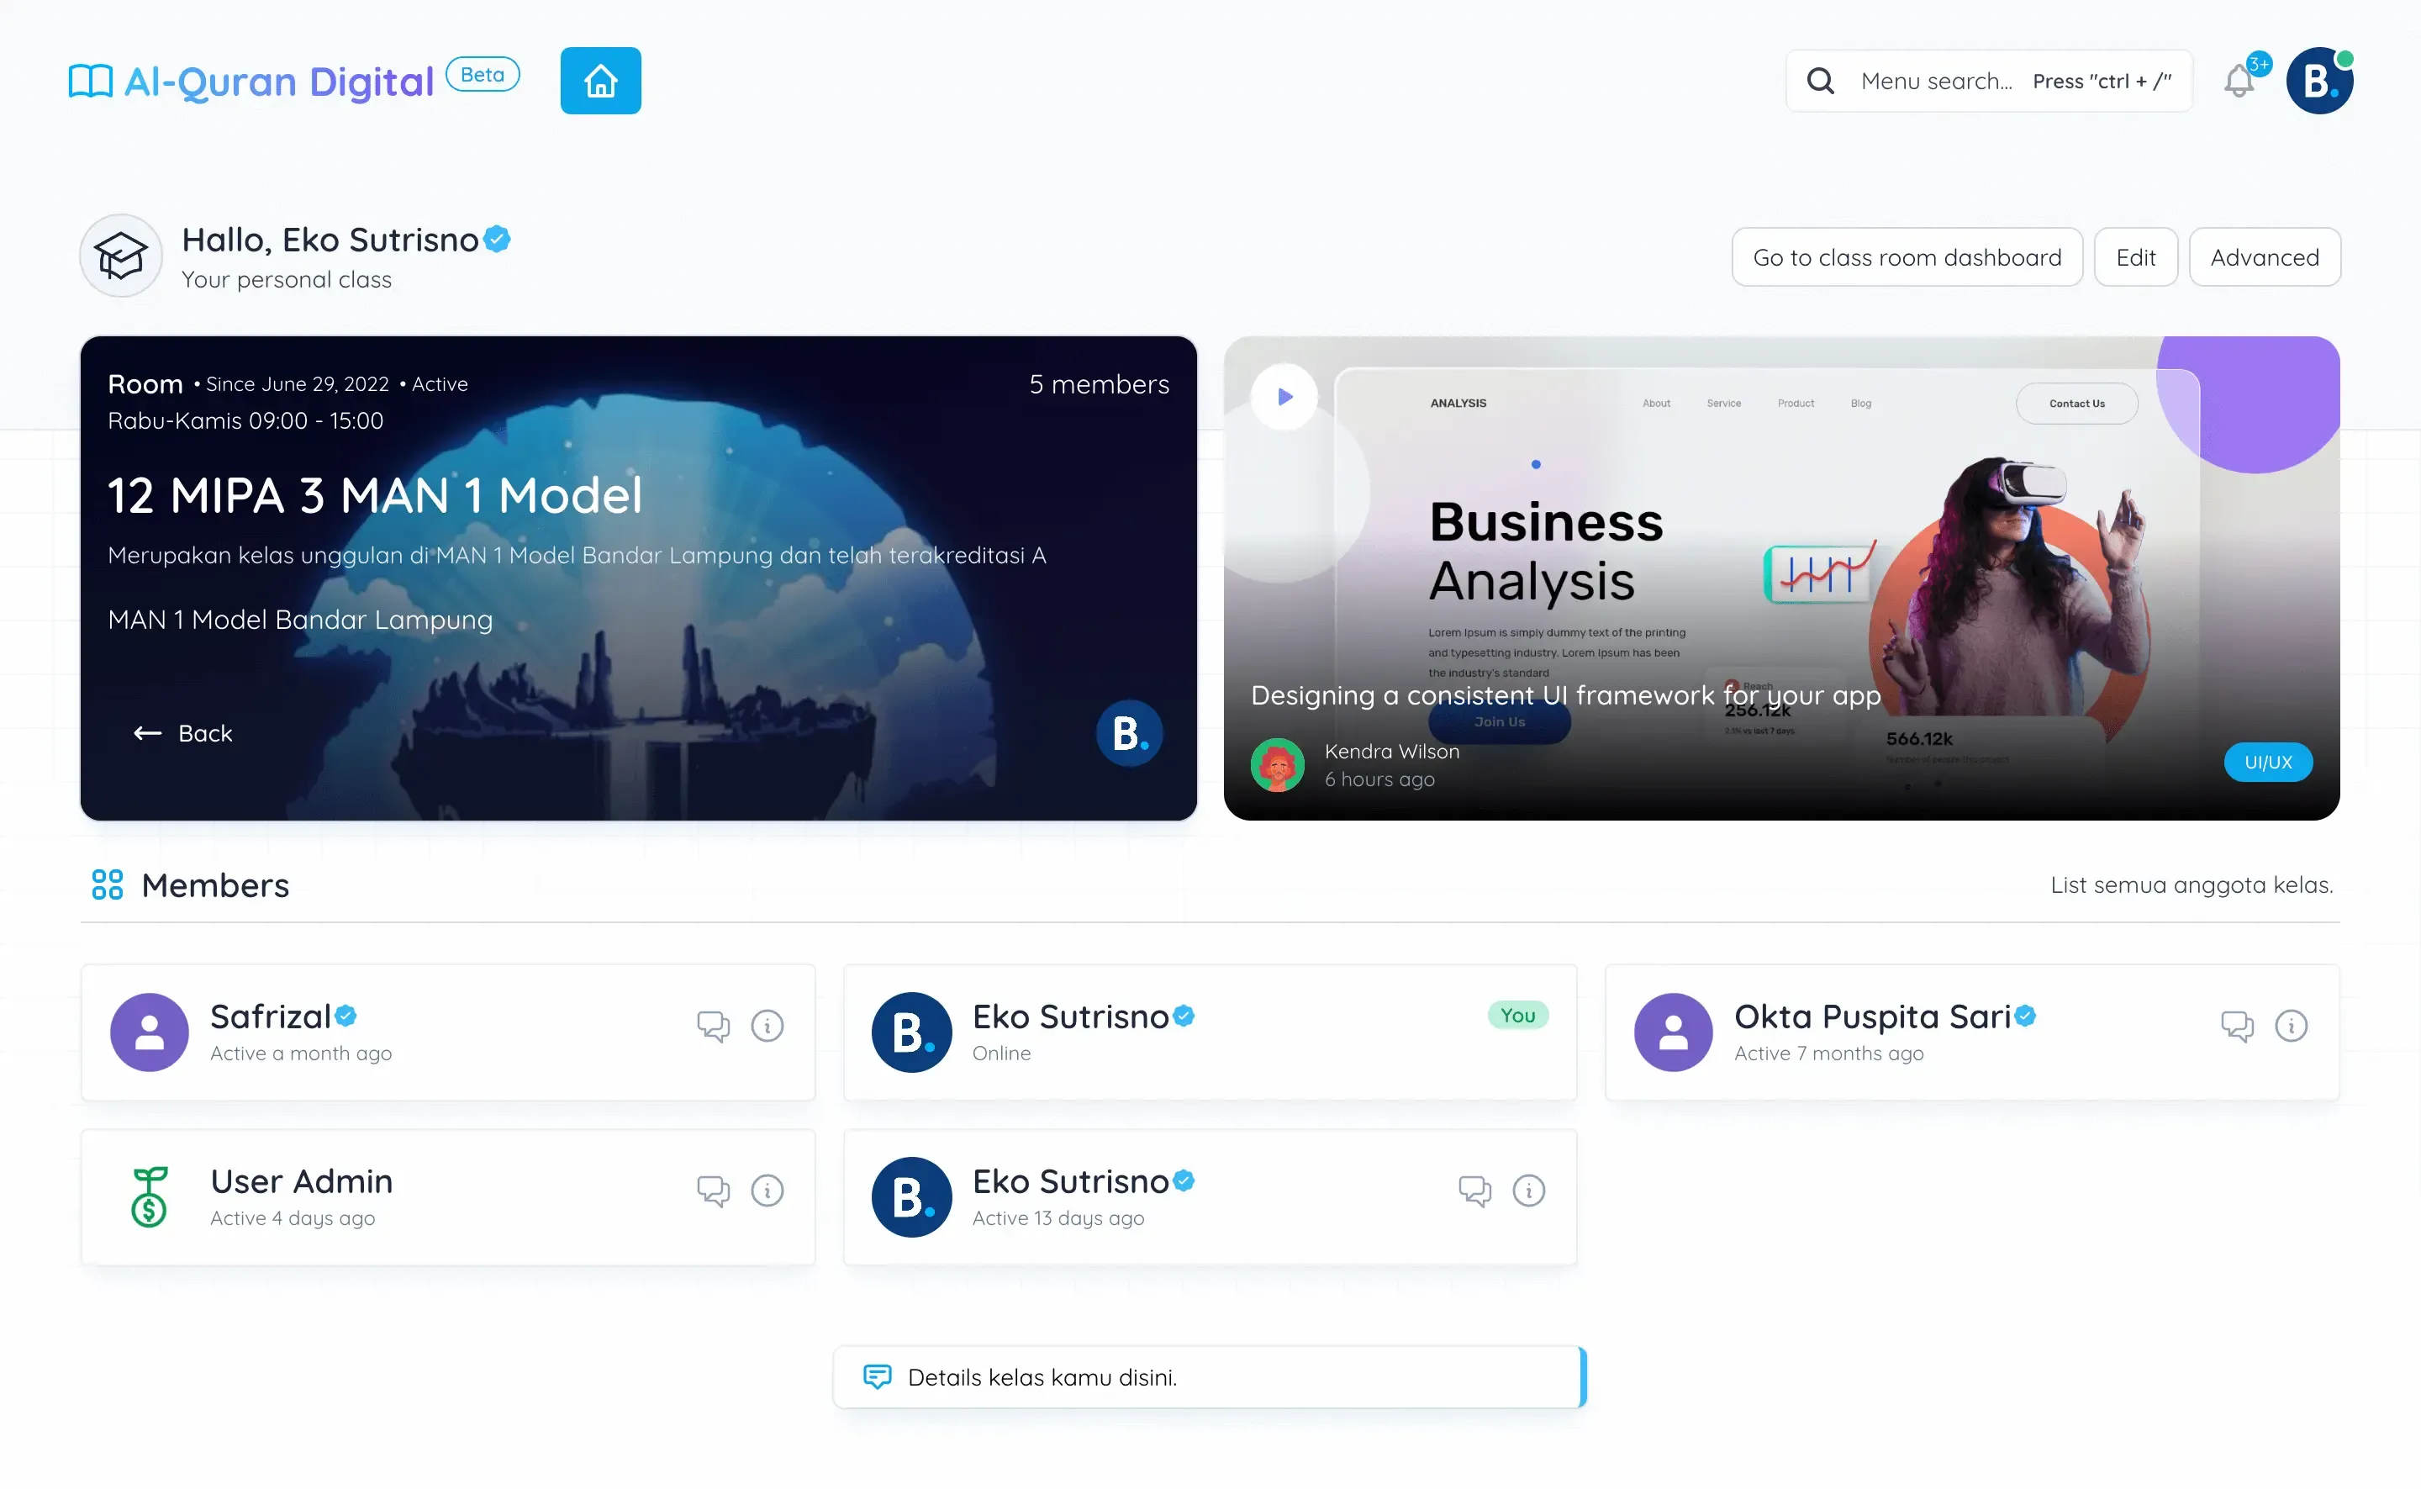Show info for User Admin
The height and width of the screenshot is (1489, 2421).
point(767,1191)
